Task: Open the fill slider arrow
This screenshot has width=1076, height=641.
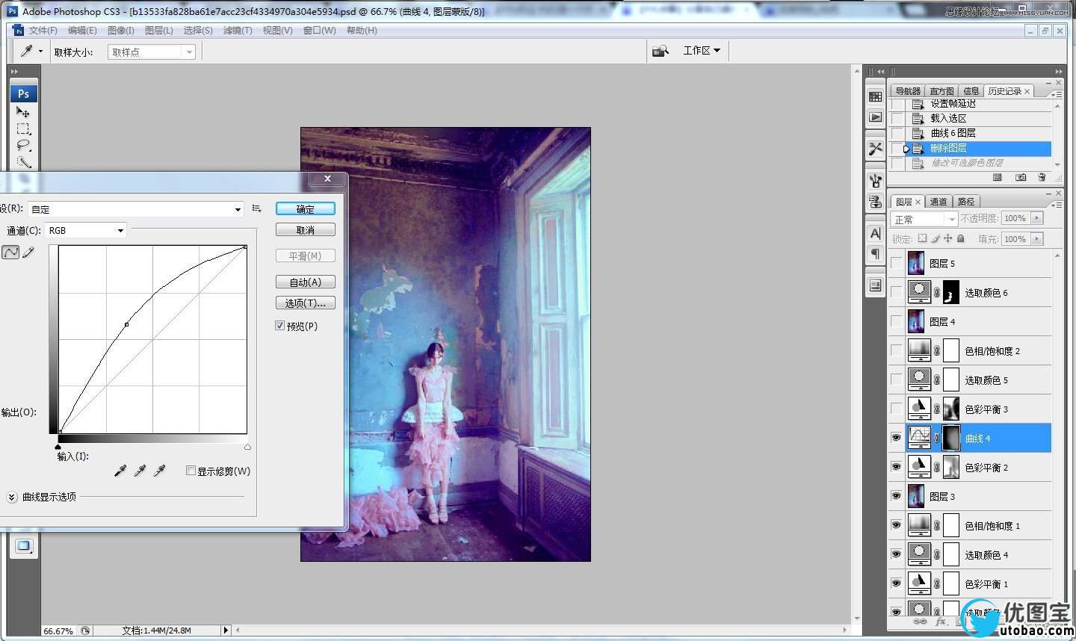Action: (1036, 239)
